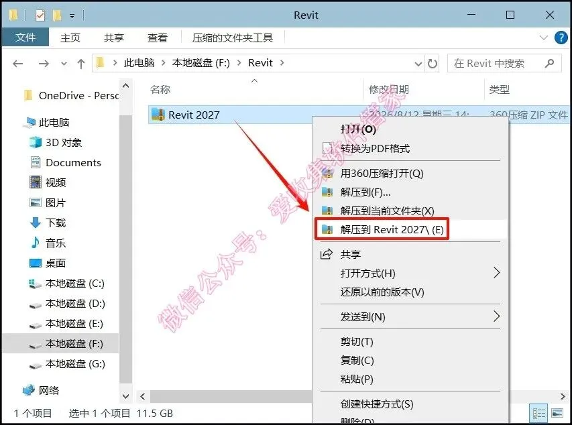
Task: Click navigation pane scroll down arrow
Action: tap(125, 396)
